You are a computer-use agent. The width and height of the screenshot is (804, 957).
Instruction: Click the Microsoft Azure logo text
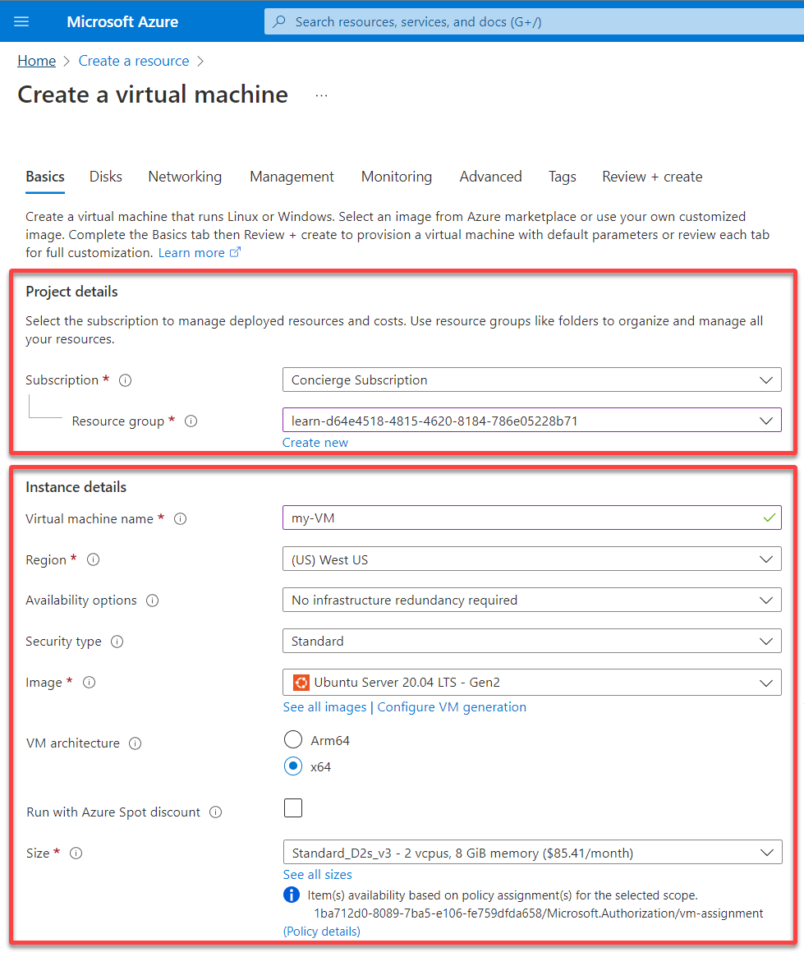(122, 22)
